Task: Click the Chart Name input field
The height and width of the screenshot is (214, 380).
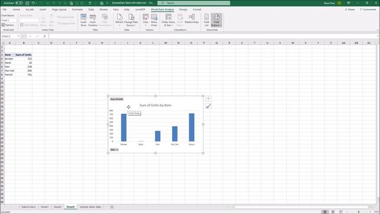Action: pos(8,20)
